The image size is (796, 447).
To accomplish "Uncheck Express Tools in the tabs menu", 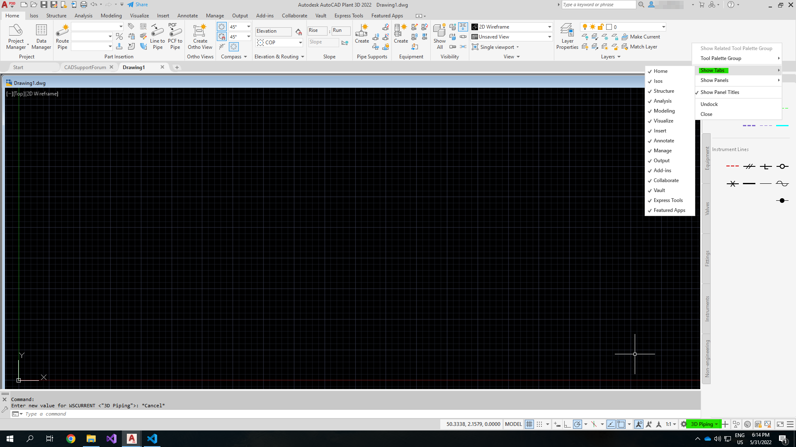I will click(x=668, y=200).
